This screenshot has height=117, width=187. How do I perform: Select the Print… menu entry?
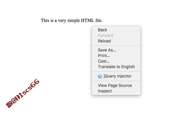pos(116,56)
